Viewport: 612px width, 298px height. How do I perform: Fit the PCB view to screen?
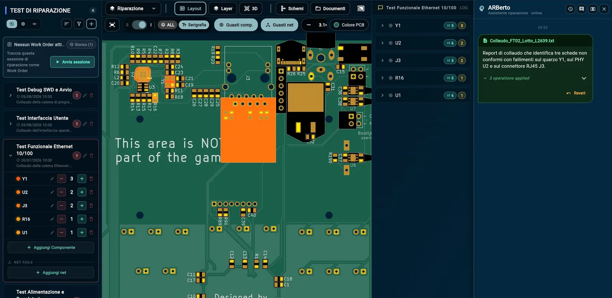click(112, 25)
